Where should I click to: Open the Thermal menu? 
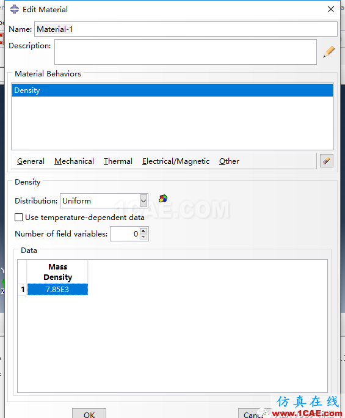(x=118, y=161)
